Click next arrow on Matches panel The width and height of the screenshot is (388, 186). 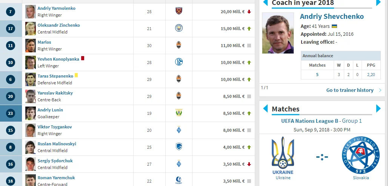pyautogui.click(x=379, y=109)
